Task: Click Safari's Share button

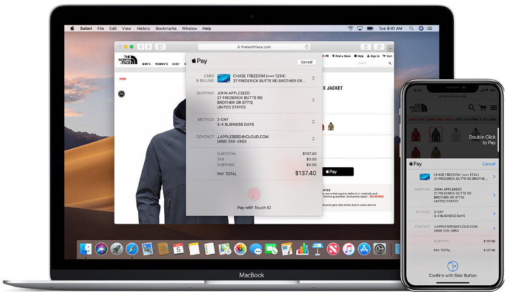Action: coord(366,47)
